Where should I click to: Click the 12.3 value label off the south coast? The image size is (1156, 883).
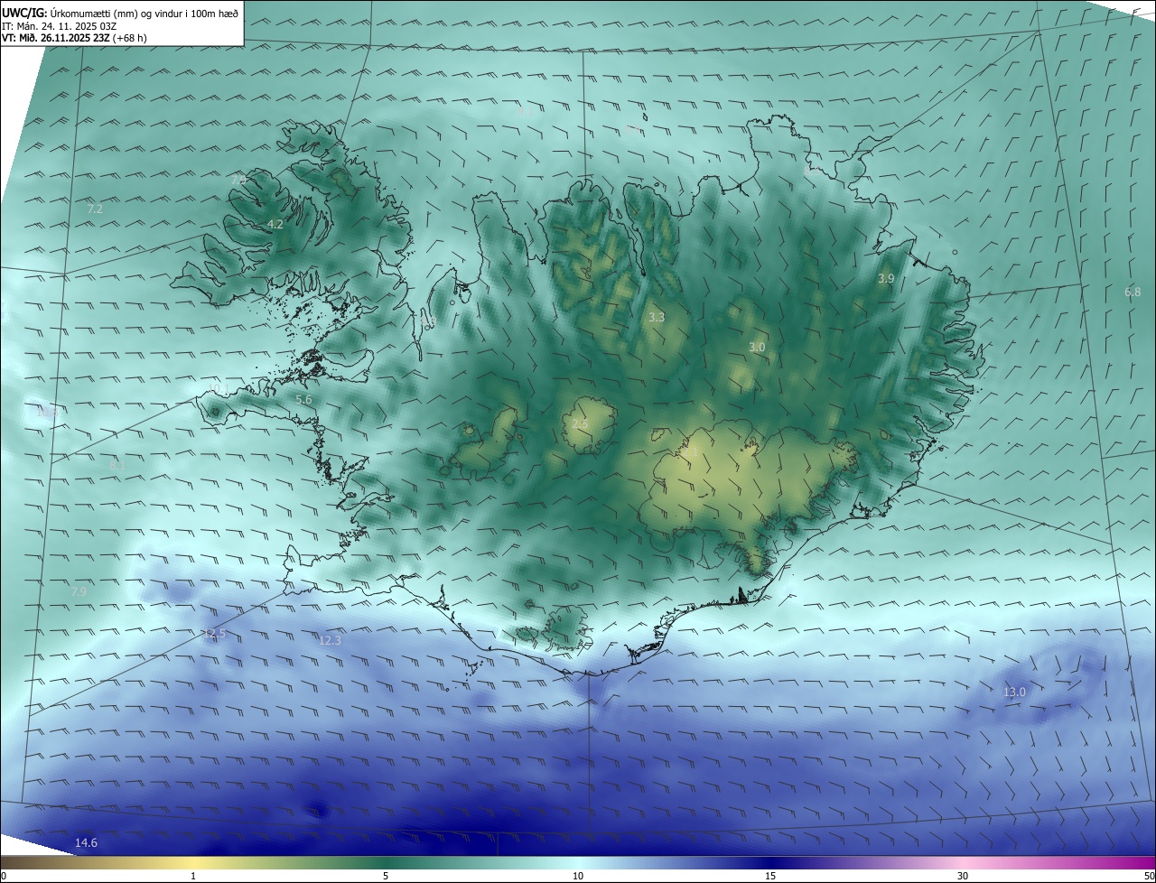(331, 640)
